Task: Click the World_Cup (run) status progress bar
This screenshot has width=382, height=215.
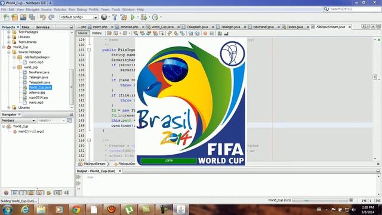Action: click(x=320, y=201)
